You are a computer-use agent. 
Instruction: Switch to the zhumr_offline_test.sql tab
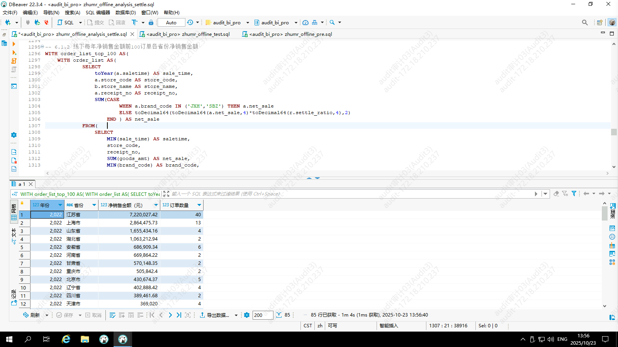[x=188, y=34]
